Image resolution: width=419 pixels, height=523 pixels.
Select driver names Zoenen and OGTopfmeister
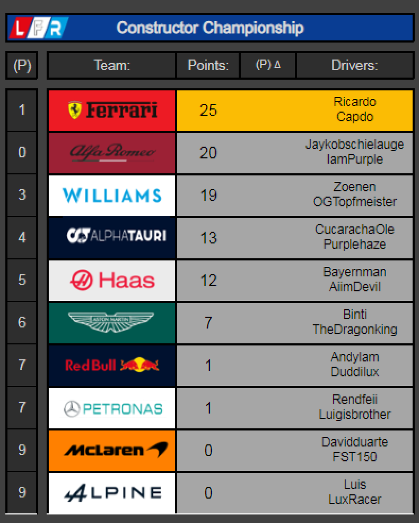[x=355, y=194]
